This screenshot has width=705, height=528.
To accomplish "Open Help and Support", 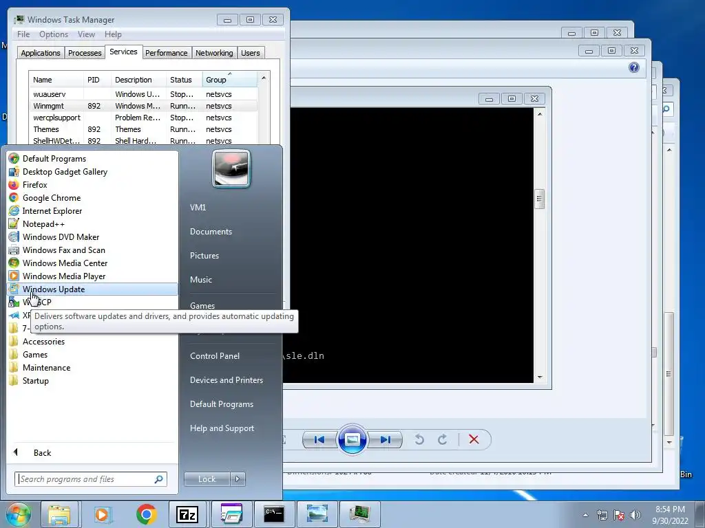I will [222, 428].
